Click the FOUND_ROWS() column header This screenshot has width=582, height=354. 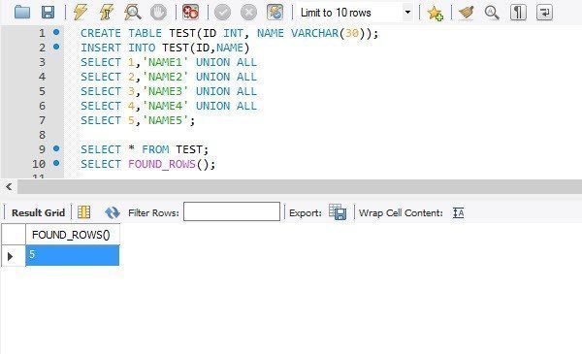tap(73, 235)
